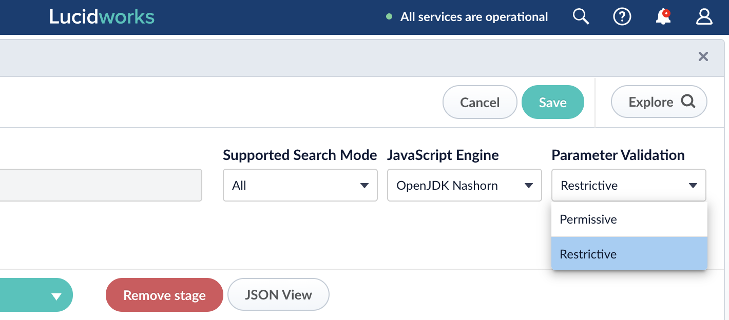Open the global search magnifier icon
Viewport: 729px width, 320px height.
coord(581,16)
